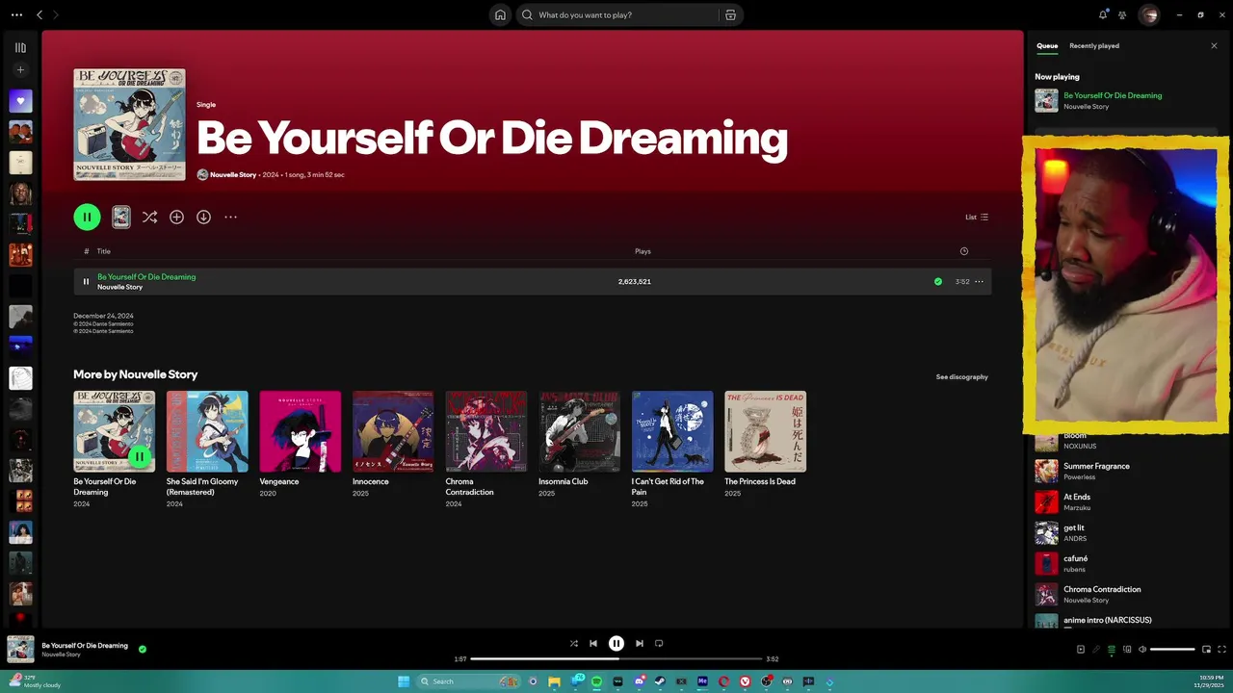Pause track row Be Yourself Or Die Dreaming
Viewport: 1233px width, 693px height.
click(86, 281)
